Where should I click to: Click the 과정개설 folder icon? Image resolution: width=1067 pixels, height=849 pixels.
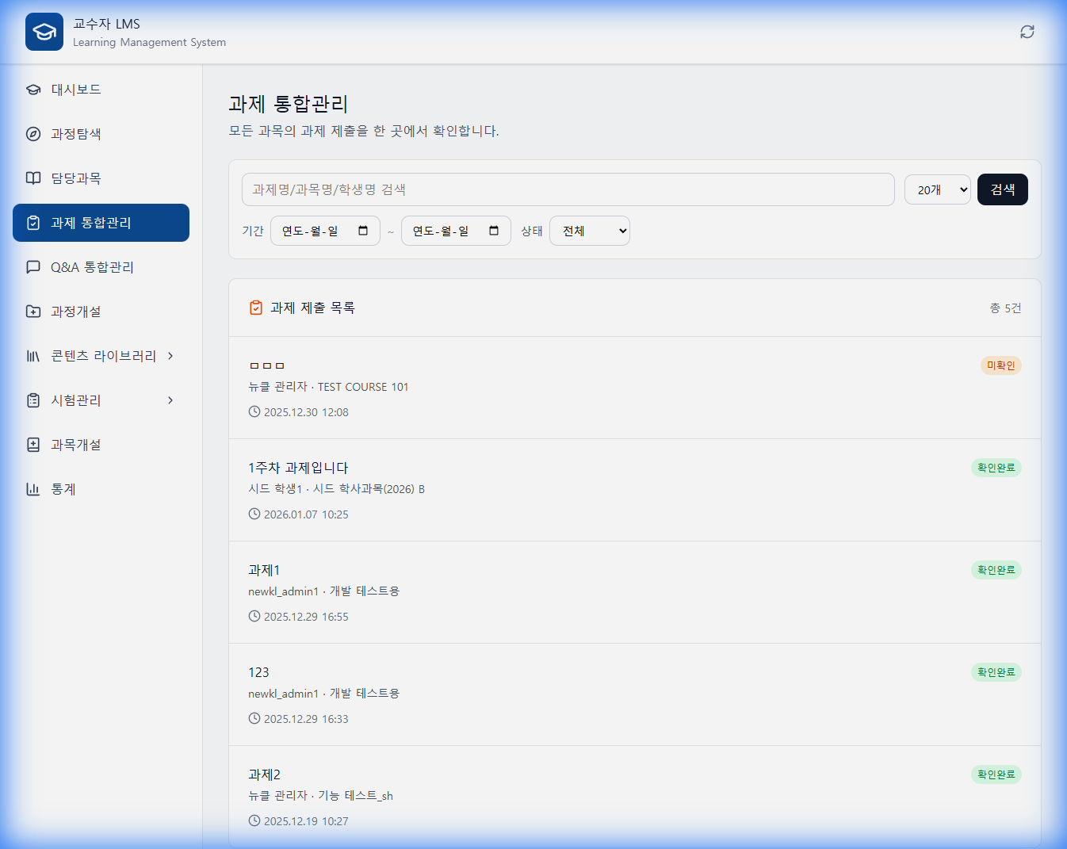pos(33,312)
